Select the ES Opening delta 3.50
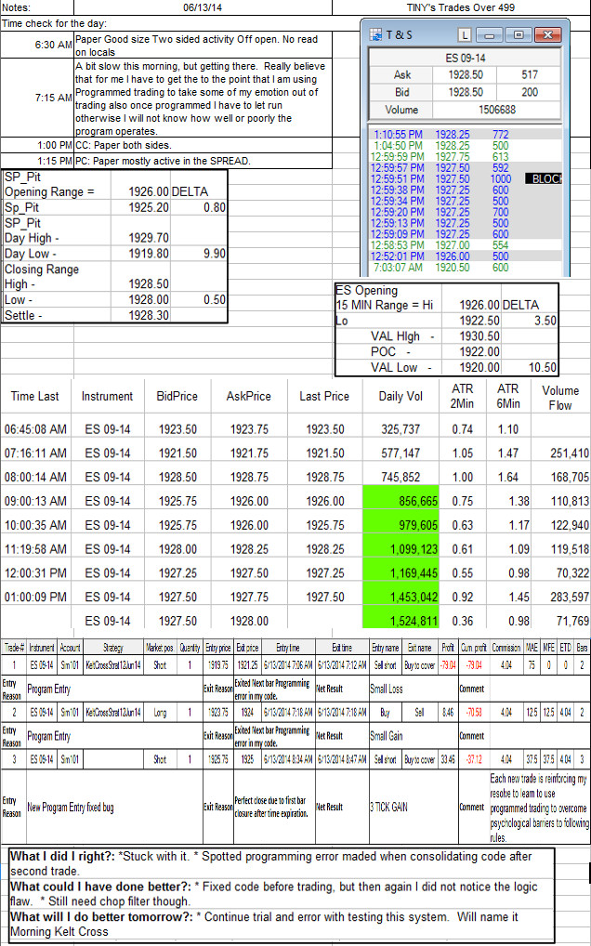 (530, 321)
